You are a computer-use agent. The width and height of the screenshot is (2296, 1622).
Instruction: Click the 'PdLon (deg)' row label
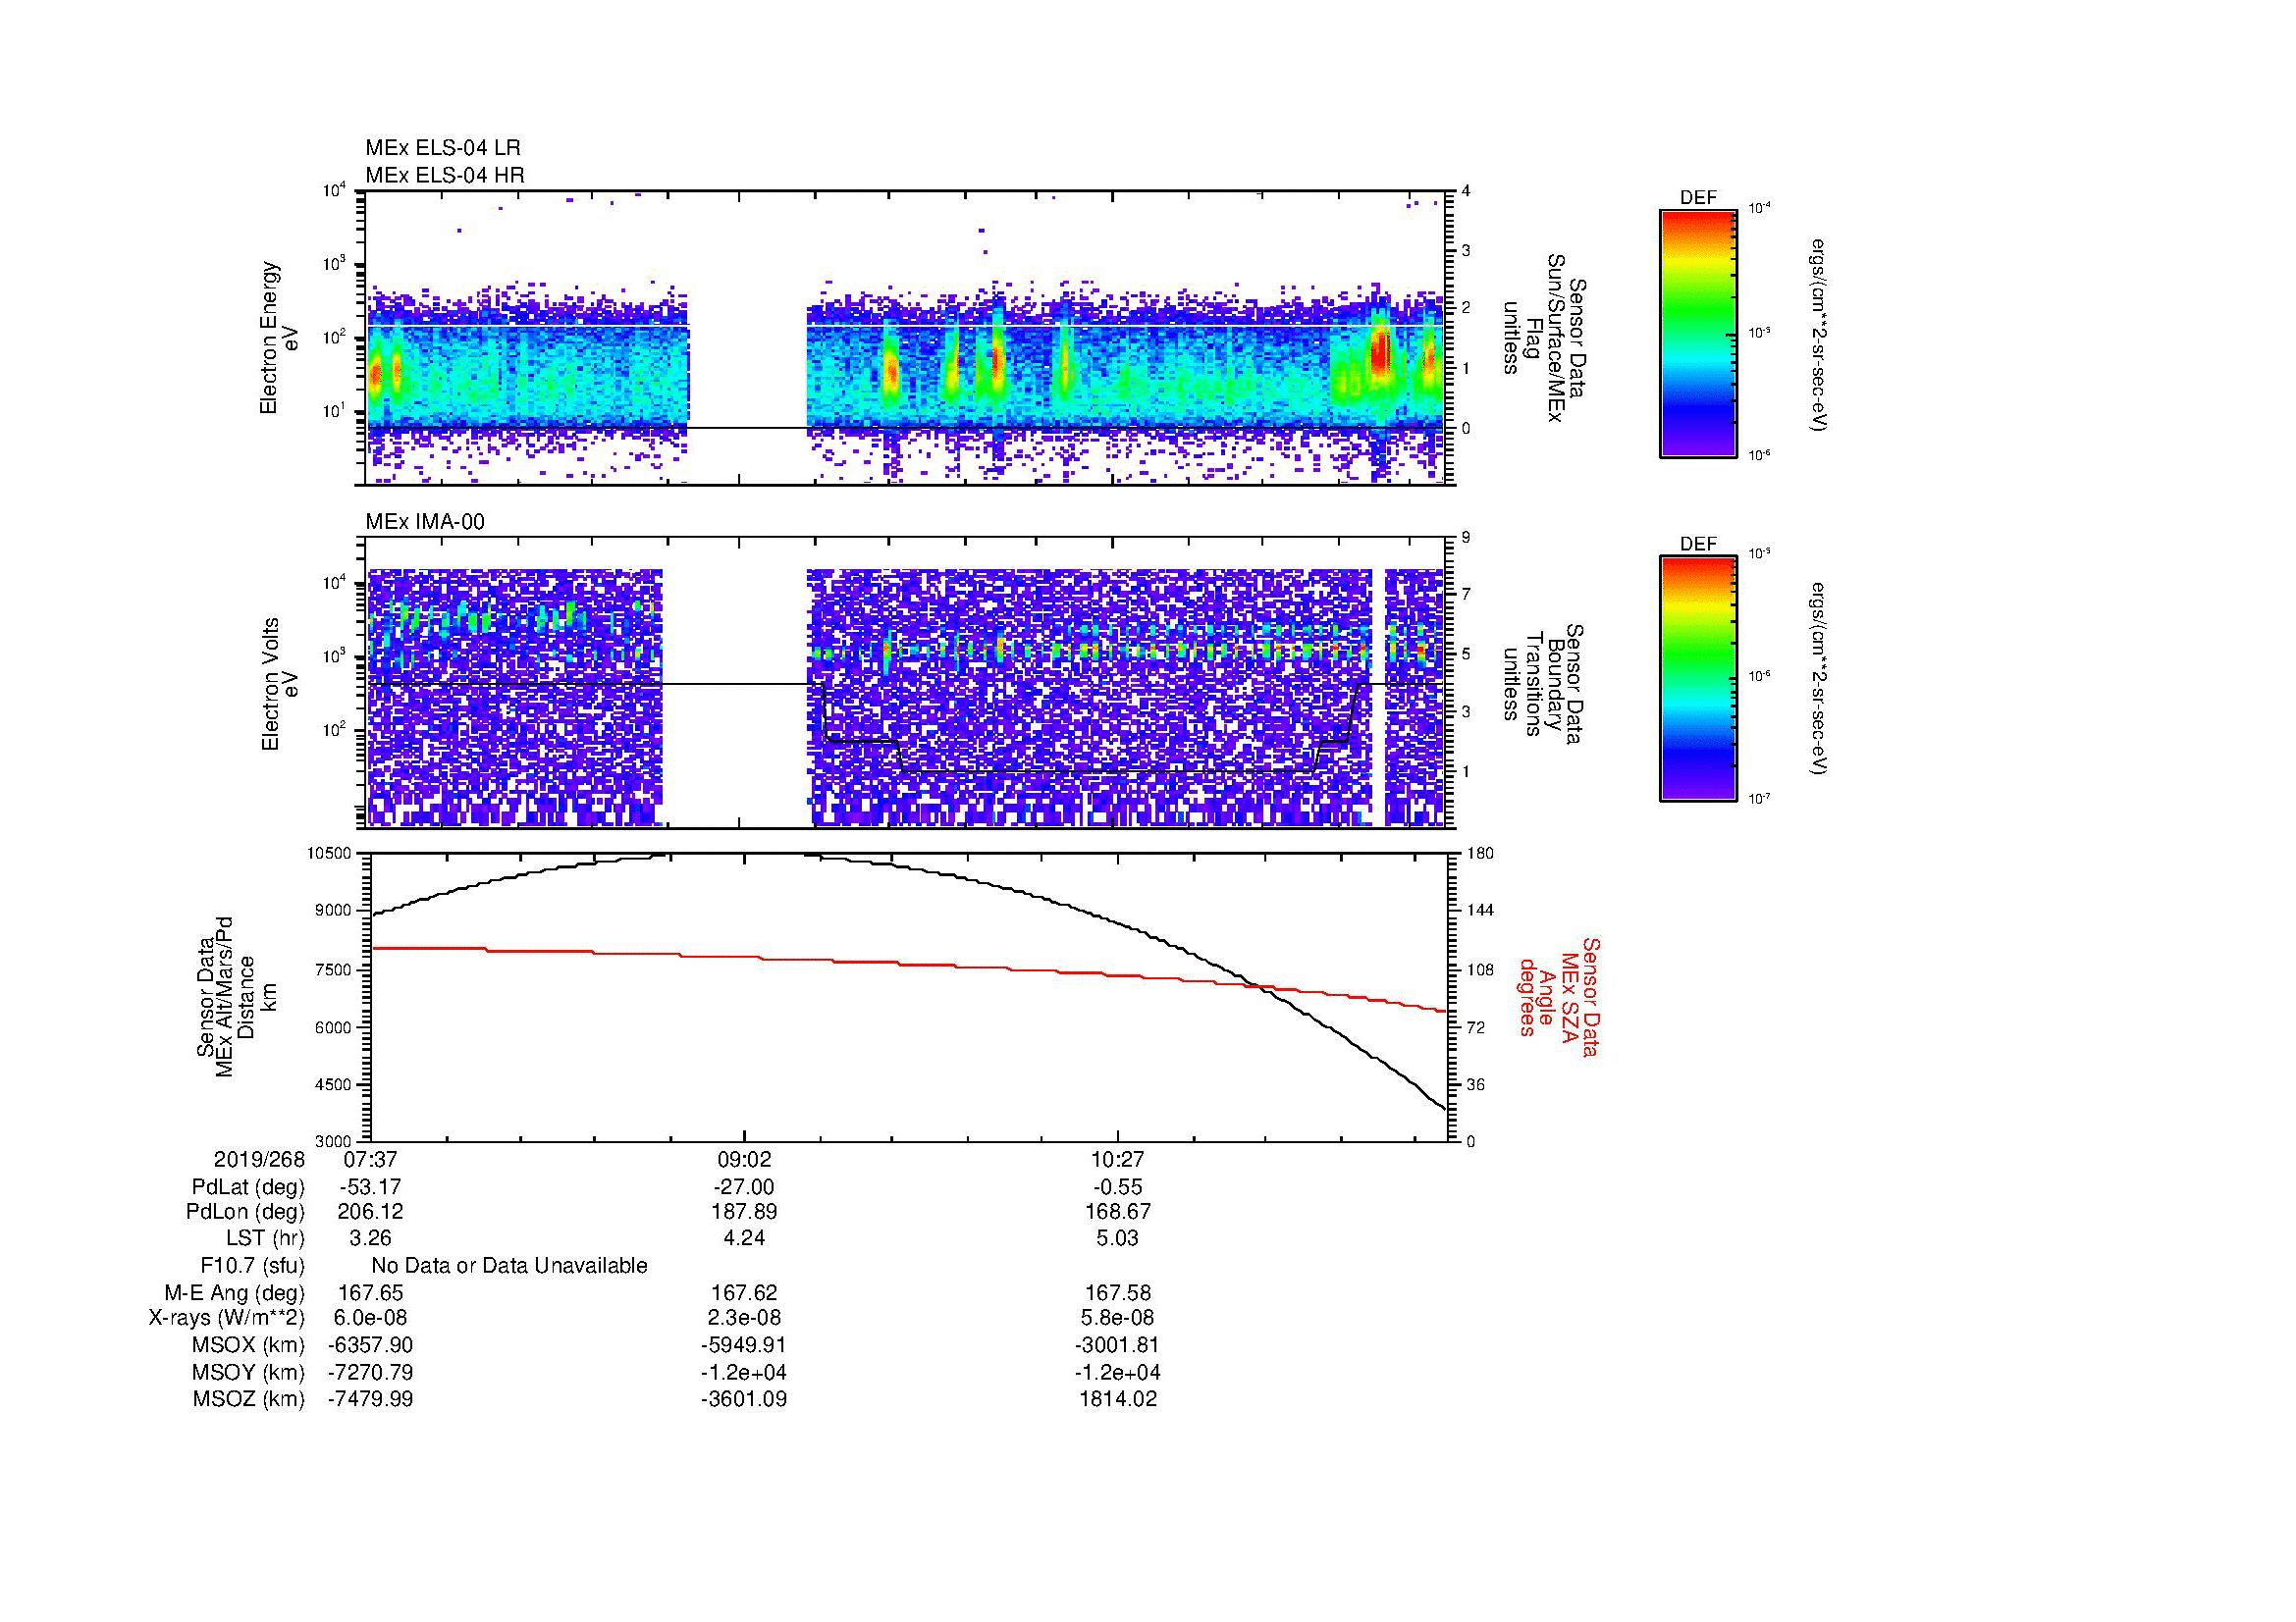245,1212
